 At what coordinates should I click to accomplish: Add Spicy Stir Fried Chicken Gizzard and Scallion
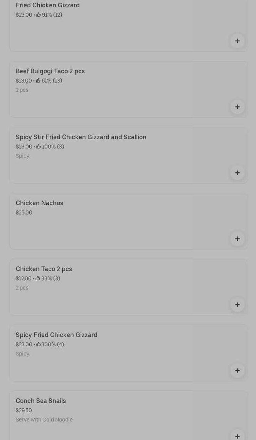coord(237,173)
